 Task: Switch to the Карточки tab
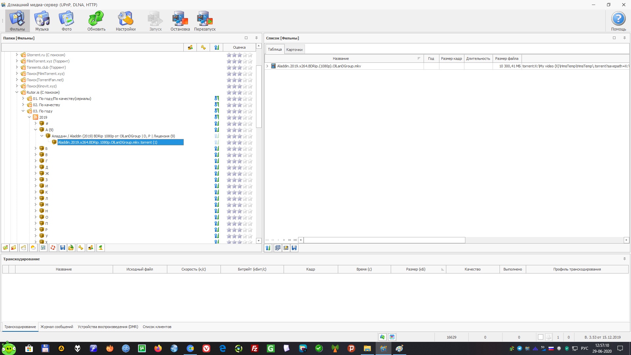(294, 50)
